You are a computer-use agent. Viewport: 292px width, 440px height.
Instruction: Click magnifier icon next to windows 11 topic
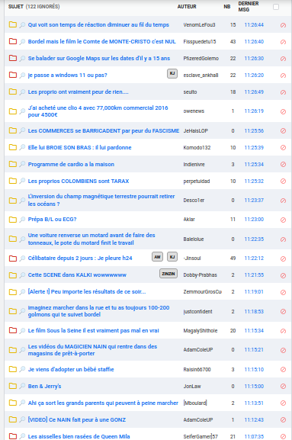22,75
